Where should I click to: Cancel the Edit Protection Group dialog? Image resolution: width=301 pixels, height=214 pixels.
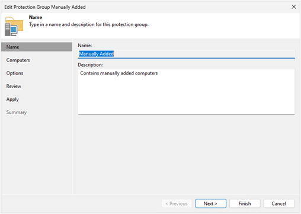pyautogui.click(x=279, y=203)
